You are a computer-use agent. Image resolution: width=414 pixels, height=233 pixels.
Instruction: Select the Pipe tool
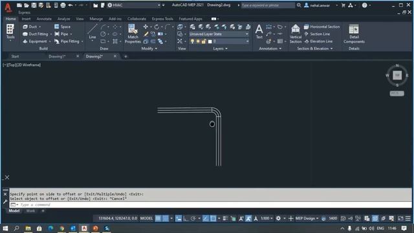coord(61,34)
